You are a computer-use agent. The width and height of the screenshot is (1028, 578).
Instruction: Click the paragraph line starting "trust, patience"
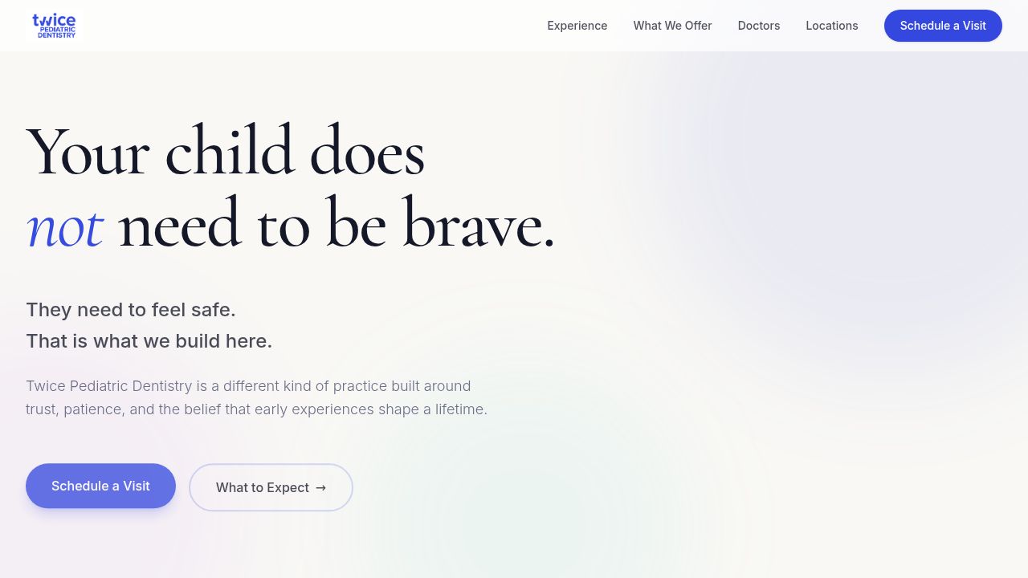pyautogui.click(x=256, y=409)
